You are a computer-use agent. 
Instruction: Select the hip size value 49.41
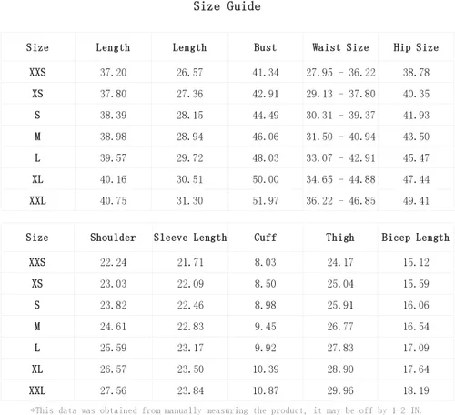[416, 201]
